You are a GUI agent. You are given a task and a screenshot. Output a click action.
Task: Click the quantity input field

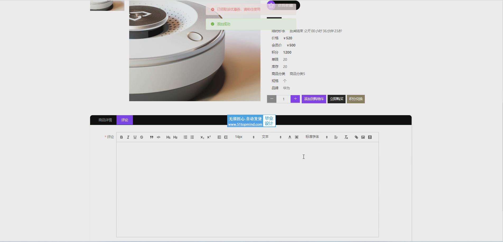283,99
